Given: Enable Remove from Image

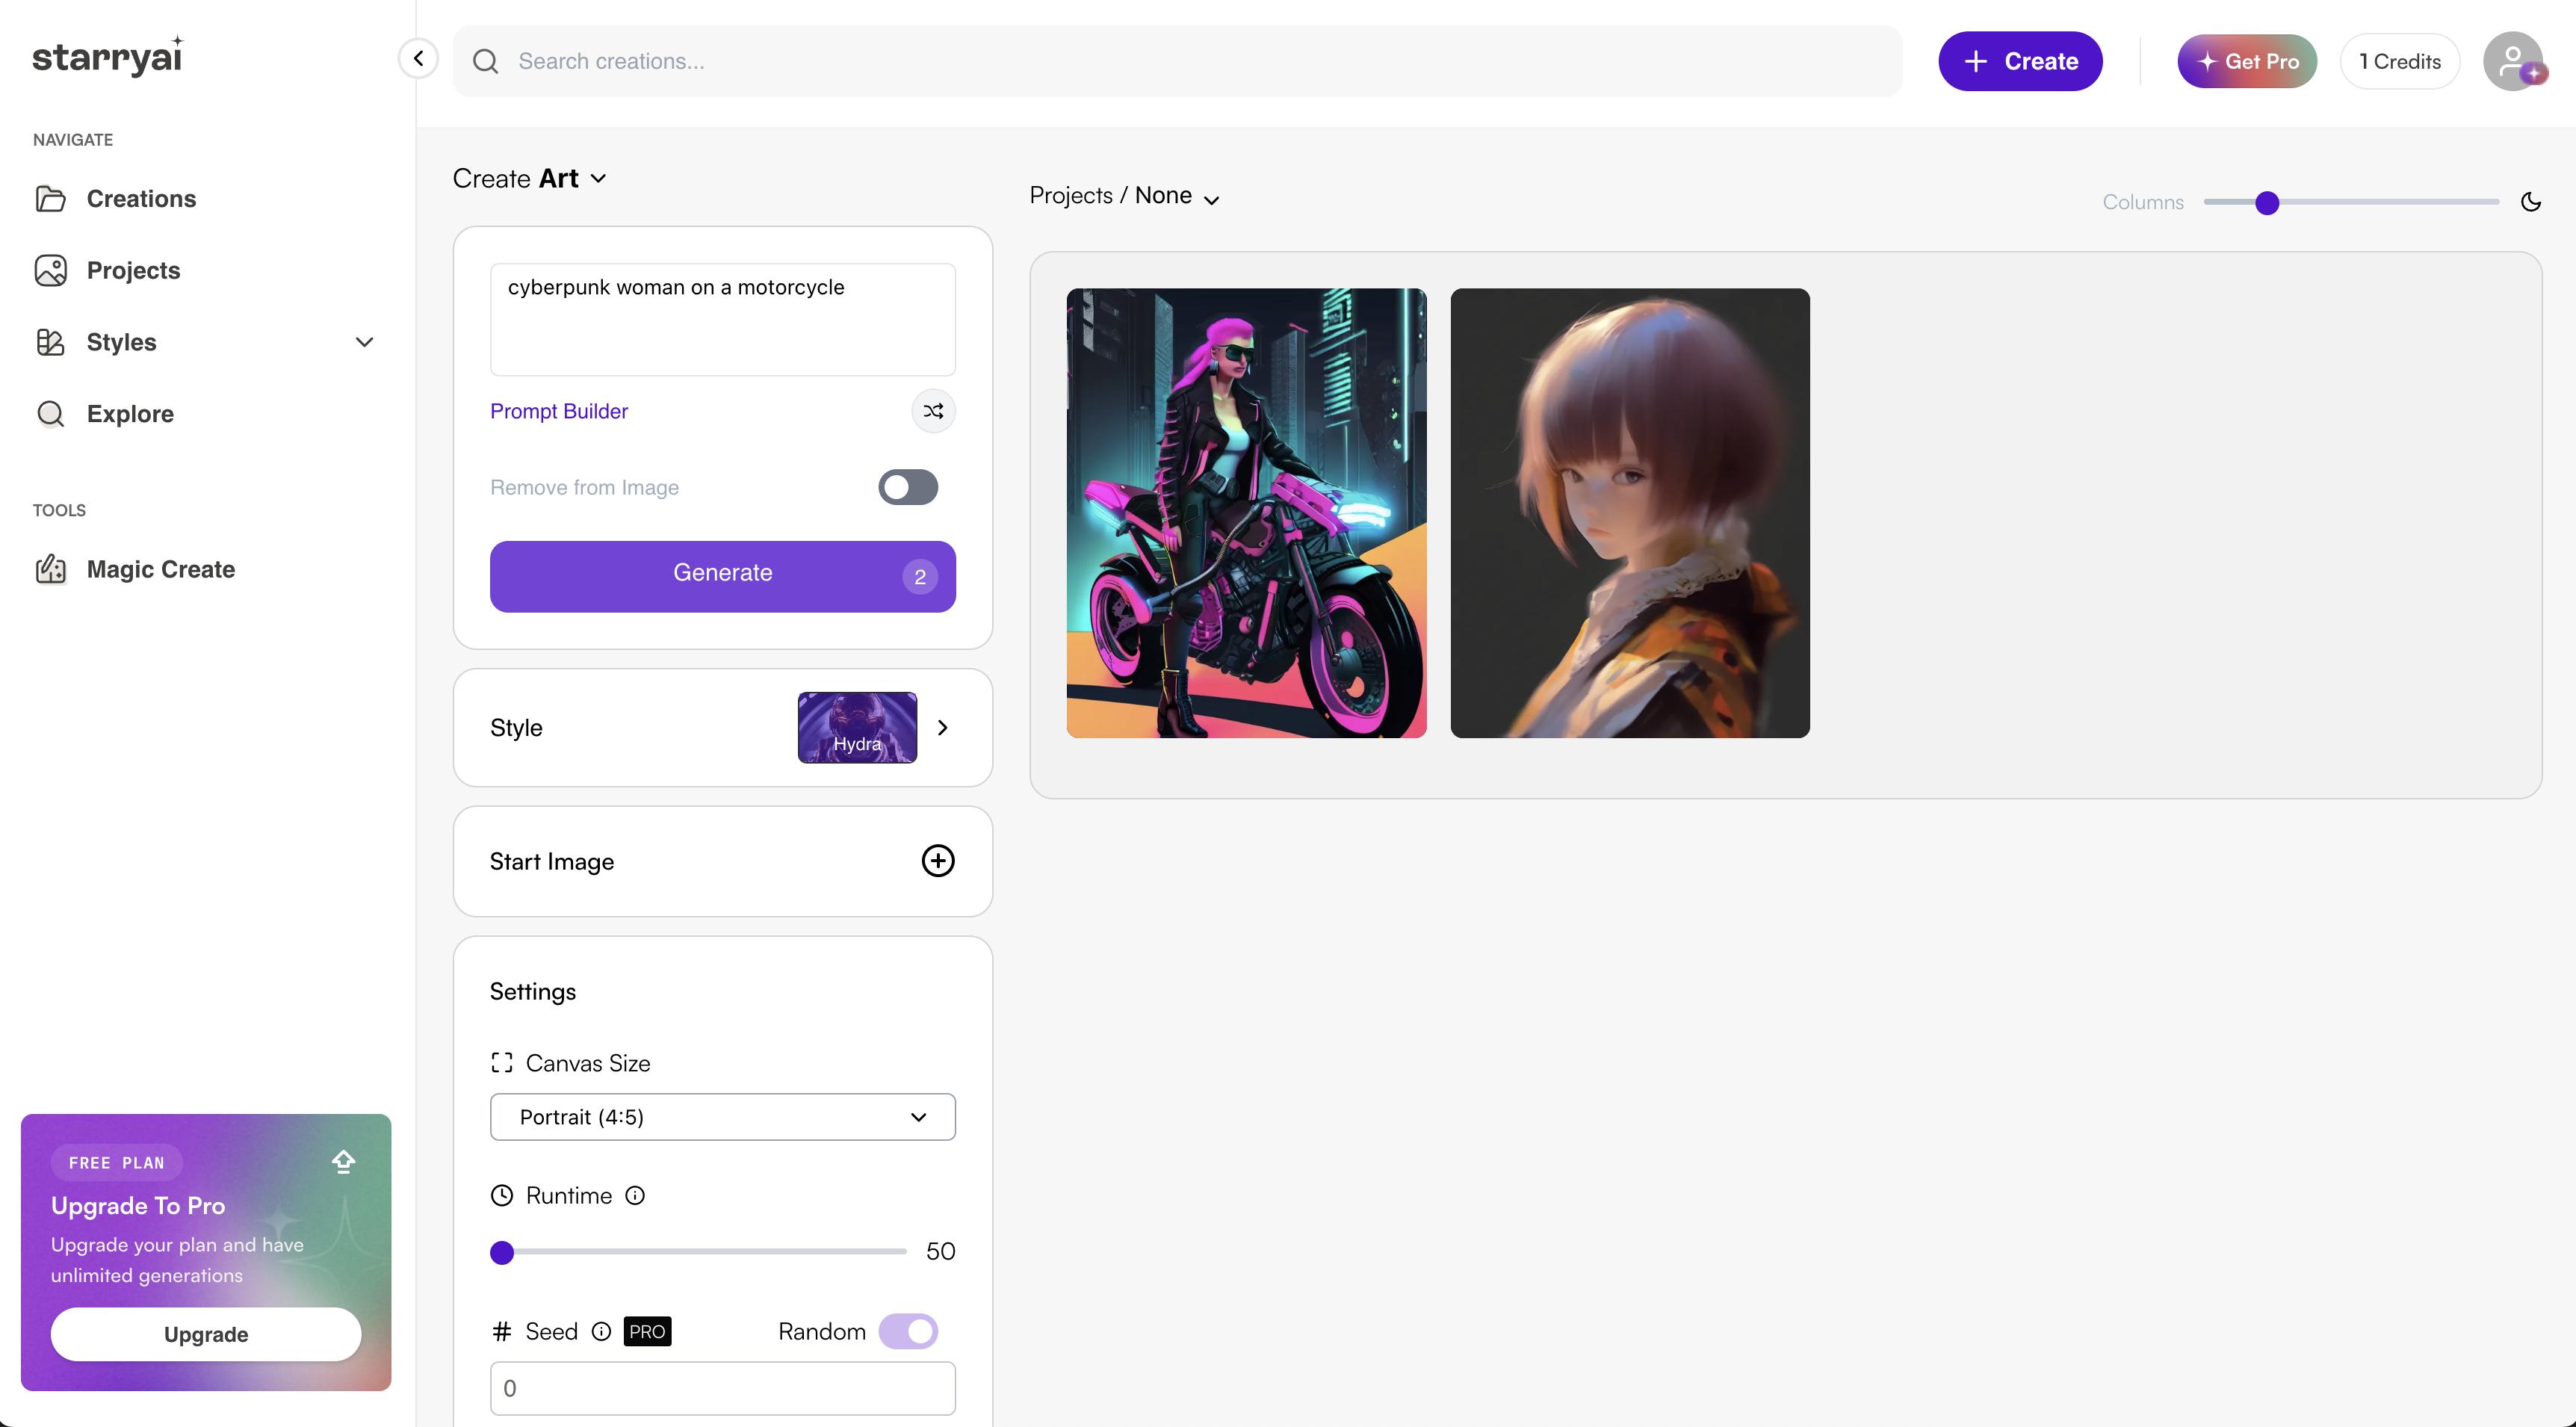Looking at the screenshot, I should click(x=907, y=487).
